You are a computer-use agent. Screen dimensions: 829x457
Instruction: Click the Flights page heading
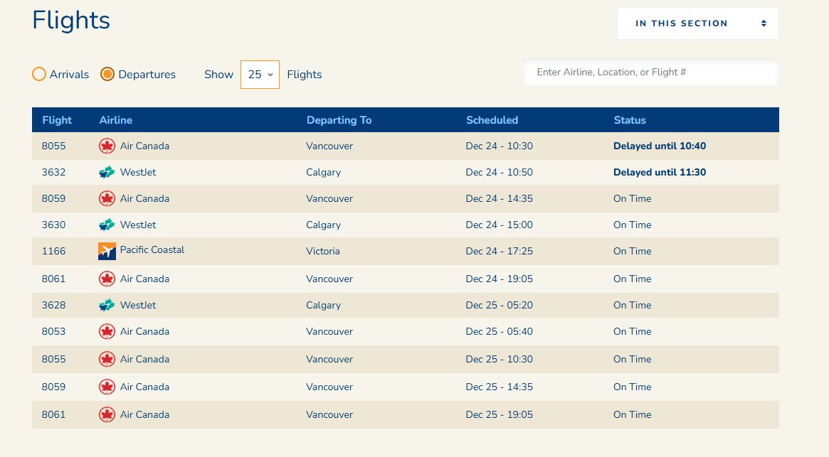click(71, 21)
